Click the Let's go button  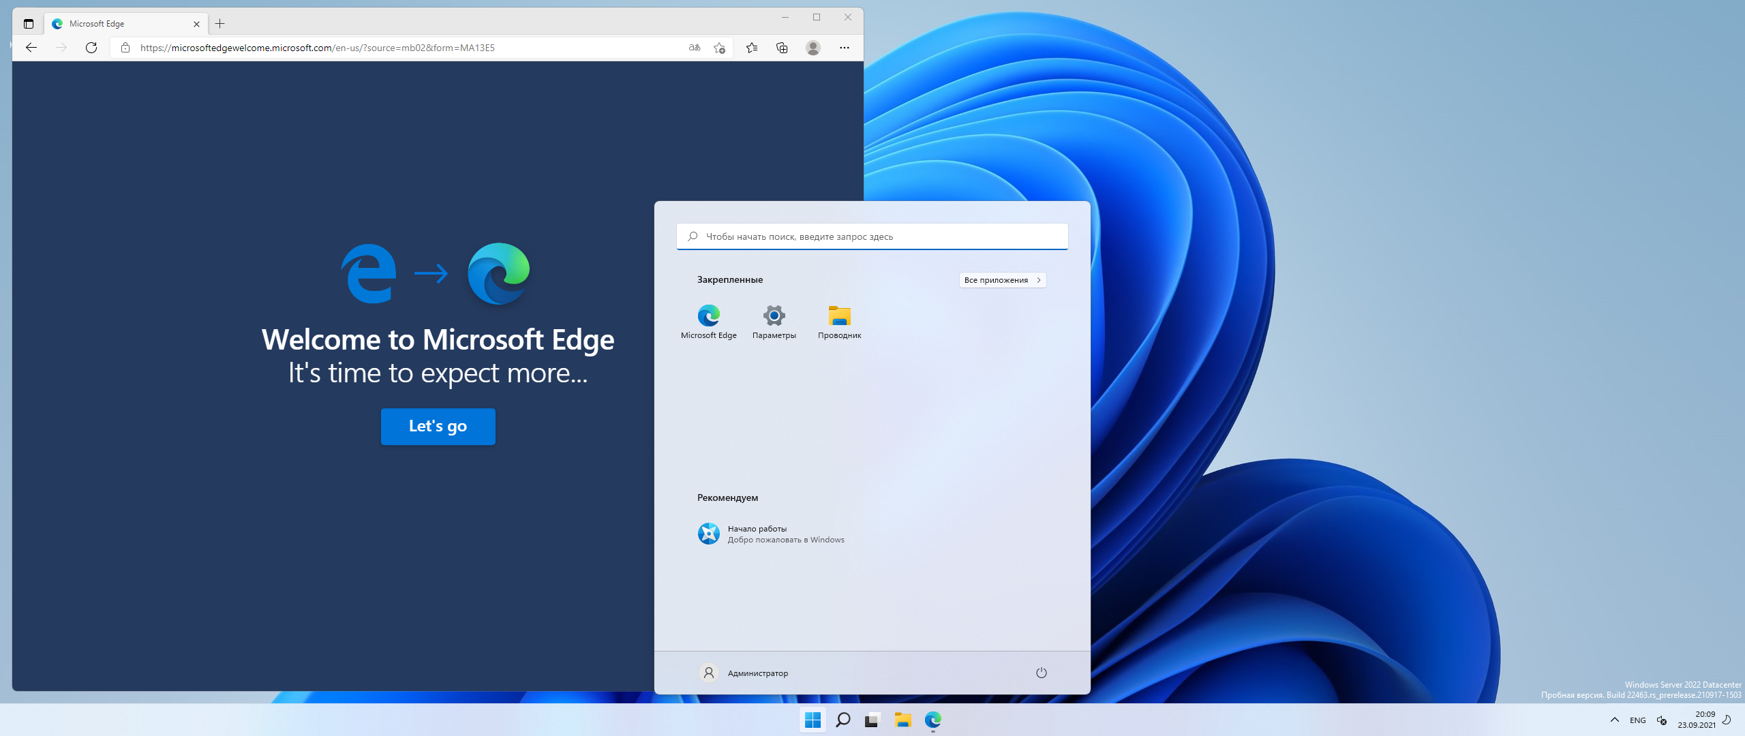pos(438,427)
